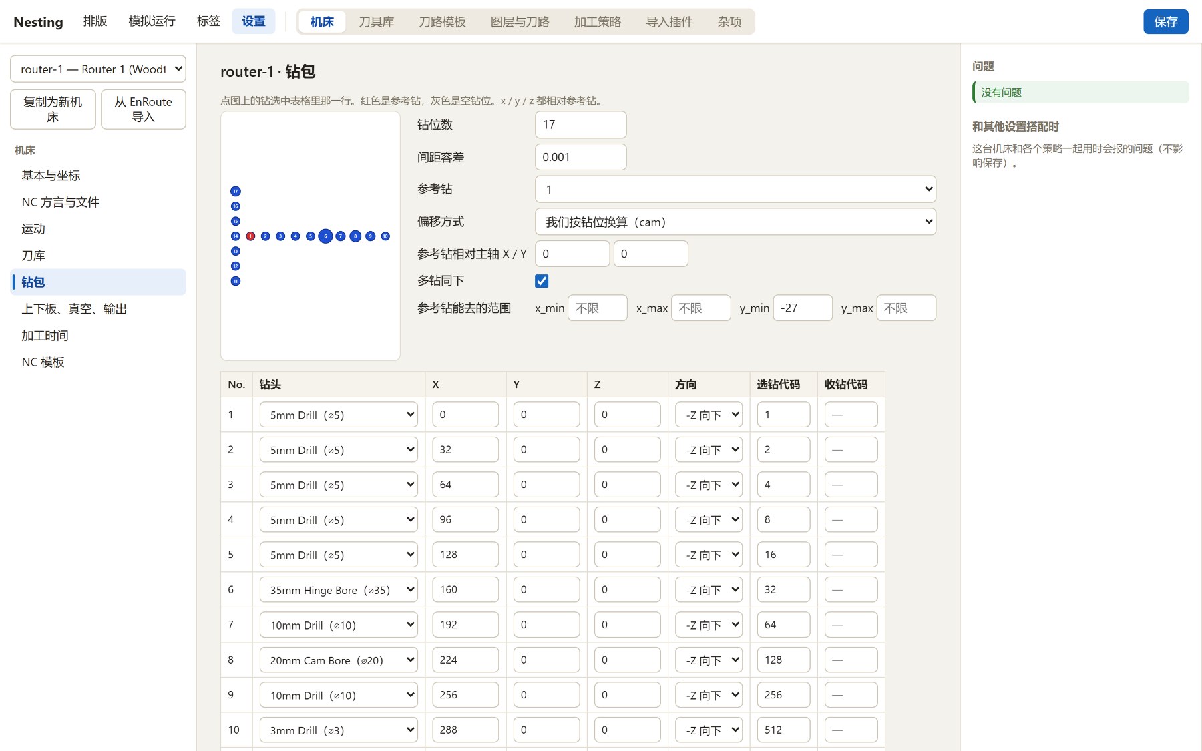Pick drill dot 9 in the diagram
1202x751 pixels.
(371, 236)
